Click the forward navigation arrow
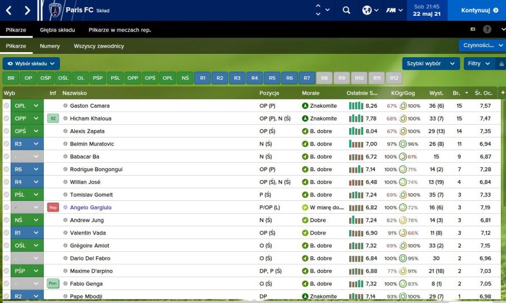 coord(28,10)
